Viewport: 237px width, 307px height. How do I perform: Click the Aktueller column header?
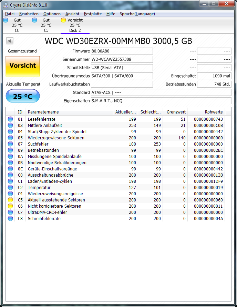click(x=125, y=112)
